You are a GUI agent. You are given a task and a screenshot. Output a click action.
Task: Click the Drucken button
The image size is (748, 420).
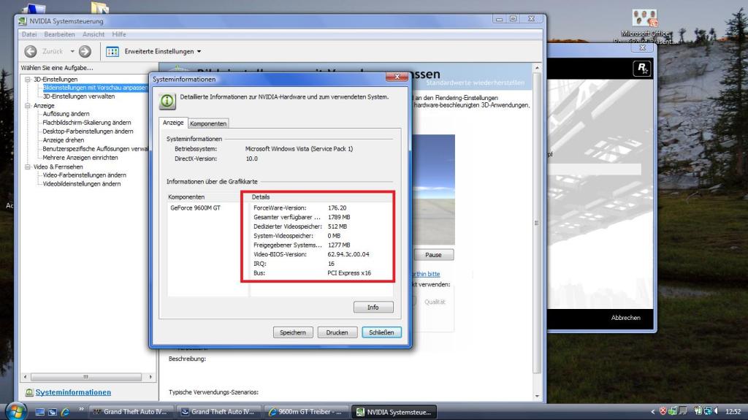coord(337,332)
